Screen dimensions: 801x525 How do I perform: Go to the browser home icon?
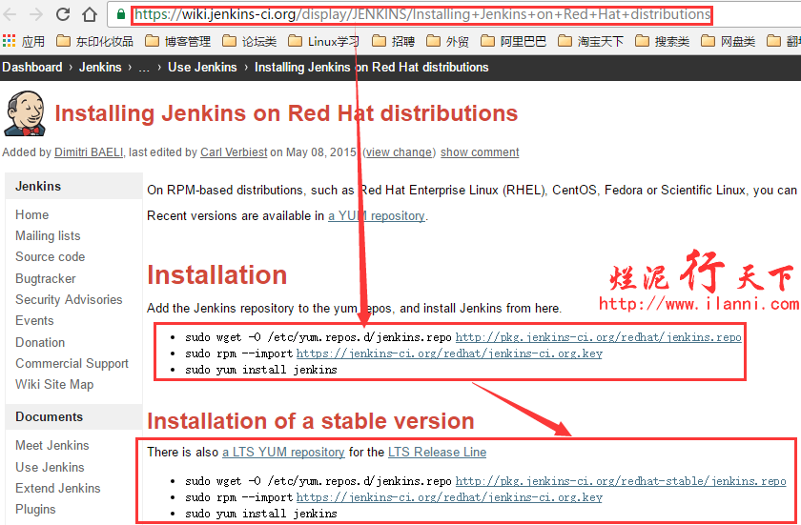(x=90, y=14)
